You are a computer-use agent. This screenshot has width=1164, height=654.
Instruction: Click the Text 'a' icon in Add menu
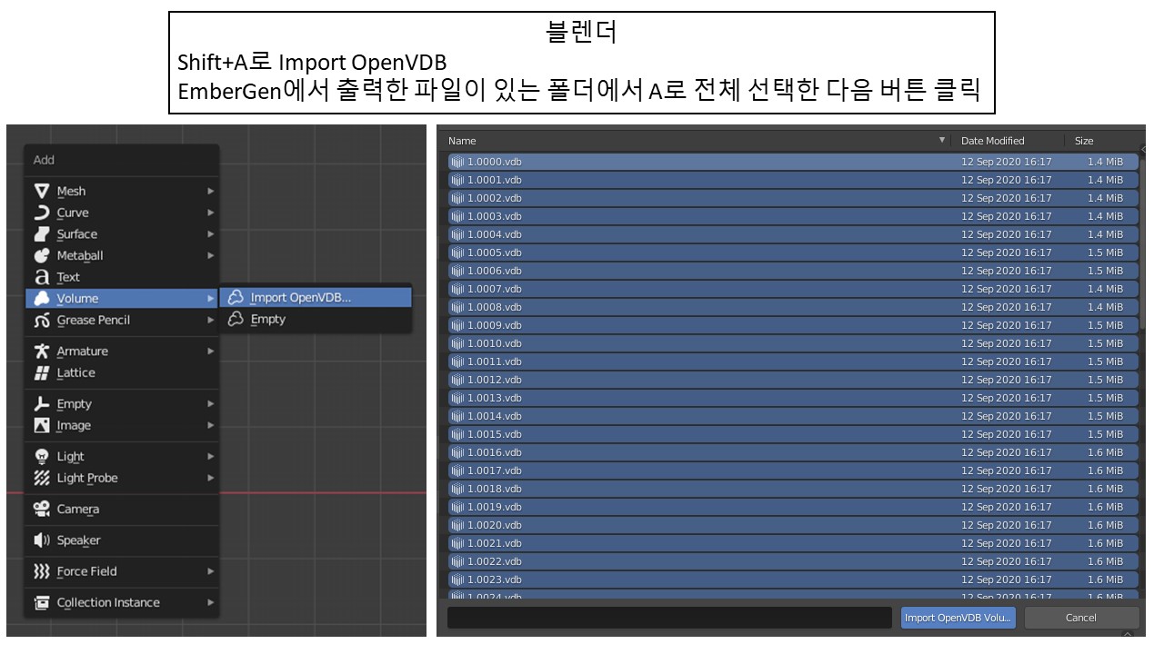tap(42, 277)
